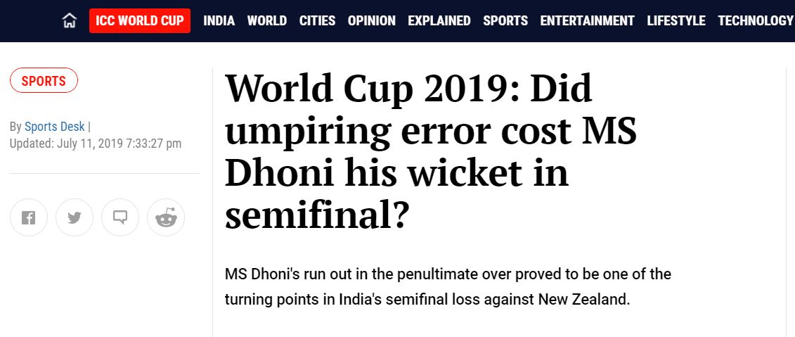The image size is (795, 337).
Task: Open the ICC World Cup section
Action: [x=140, y=21]
